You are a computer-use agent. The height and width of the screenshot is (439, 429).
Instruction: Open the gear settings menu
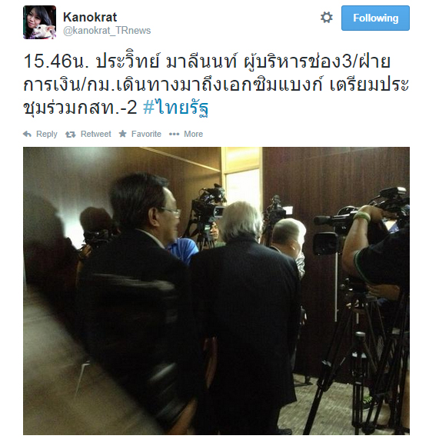tap(326, 18)
